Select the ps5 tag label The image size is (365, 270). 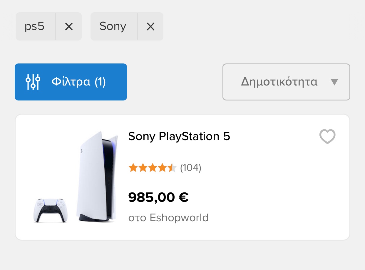[35, 27]
